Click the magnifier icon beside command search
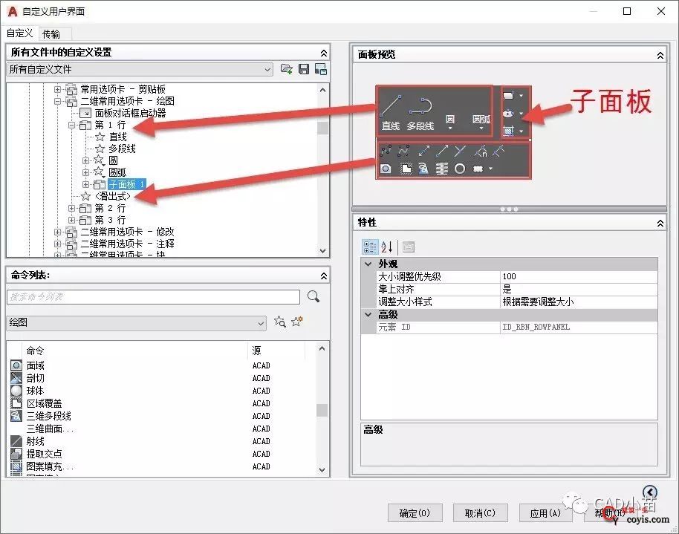This screenshot has height=534, width=679. (313, 296)
